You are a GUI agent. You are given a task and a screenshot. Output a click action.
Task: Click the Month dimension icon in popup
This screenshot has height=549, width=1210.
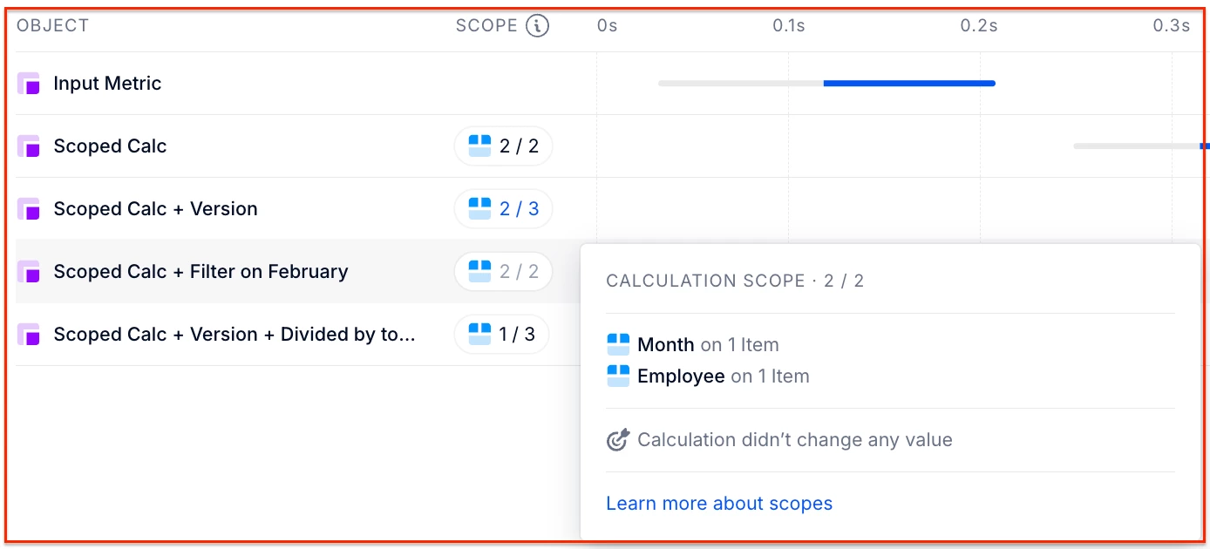tap(618, 345)
